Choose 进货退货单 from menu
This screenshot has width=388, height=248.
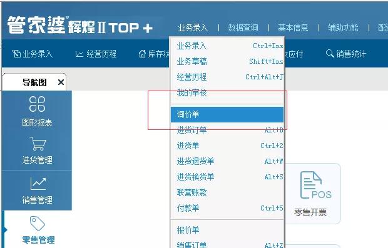point(227,161)
